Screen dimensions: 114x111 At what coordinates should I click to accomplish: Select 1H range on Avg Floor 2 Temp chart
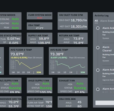coord(18,72)
